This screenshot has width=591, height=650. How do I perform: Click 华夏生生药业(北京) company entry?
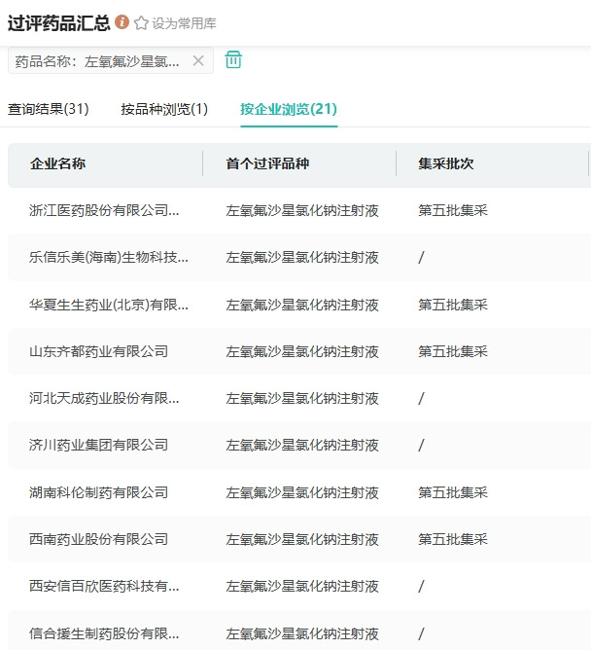pos(109,305)
